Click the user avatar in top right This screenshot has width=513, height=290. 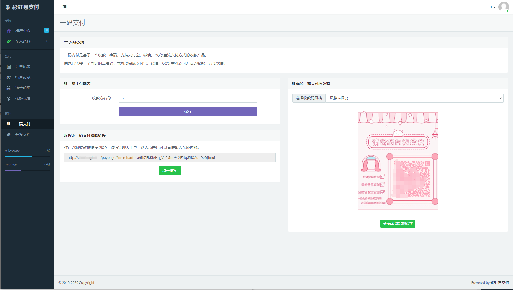[503, 7]
